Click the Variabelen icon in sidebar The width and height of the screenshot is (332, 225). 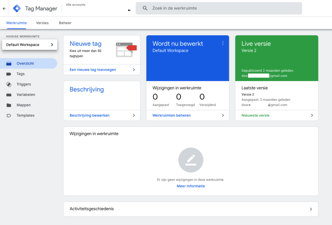(9, 95)
